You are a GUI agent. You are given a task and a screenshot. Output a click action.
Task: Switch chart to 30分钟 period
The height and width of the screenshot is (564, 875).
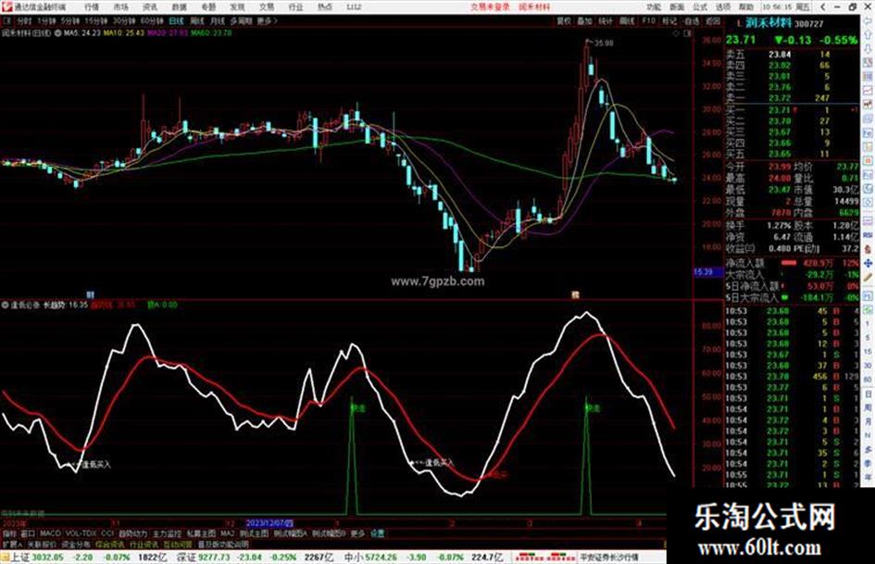tap(124, 20)
